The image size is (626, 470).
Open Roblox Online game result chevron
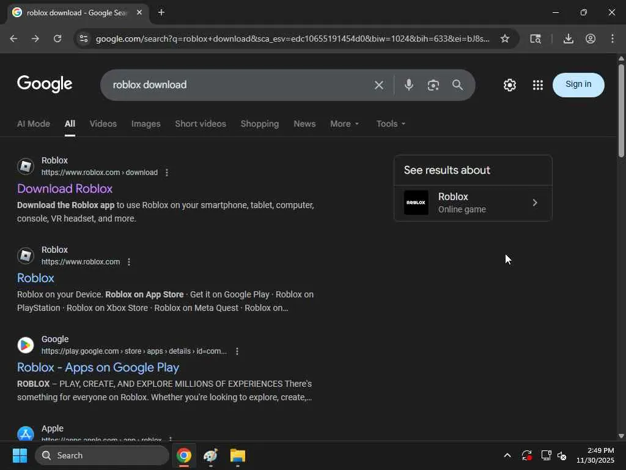pyautogui.click(x=535, y=203)
